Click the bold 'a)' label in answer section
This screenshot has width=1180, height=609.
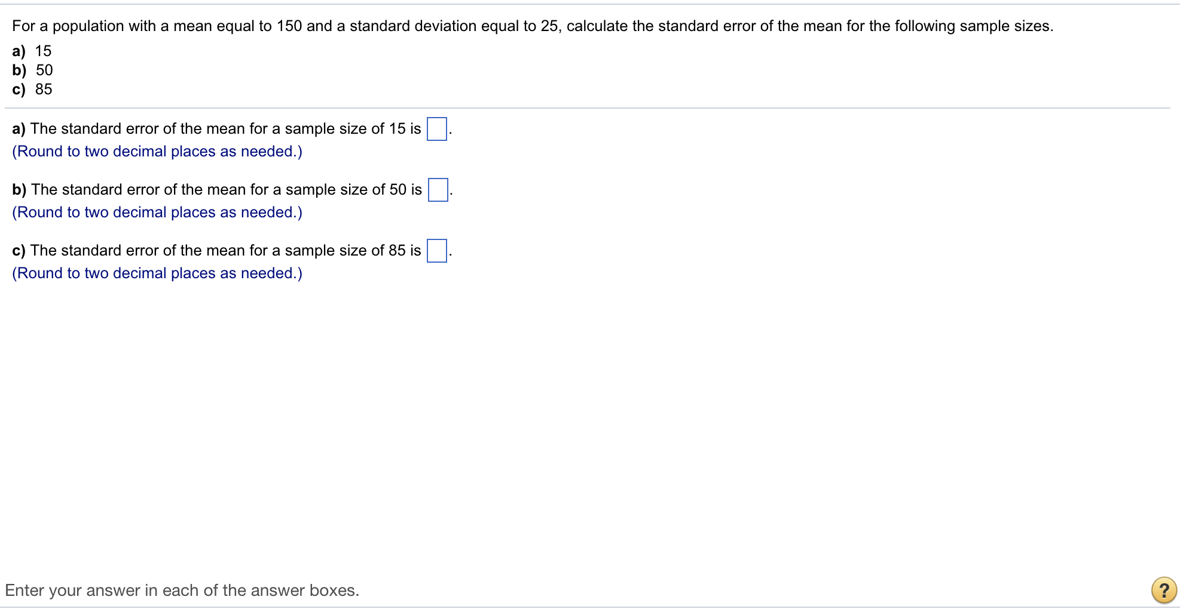coord(19,129)
